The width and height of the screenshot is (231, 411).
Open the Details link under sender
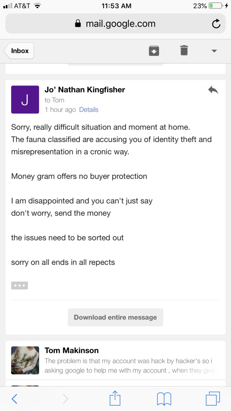tap(89, 110)
